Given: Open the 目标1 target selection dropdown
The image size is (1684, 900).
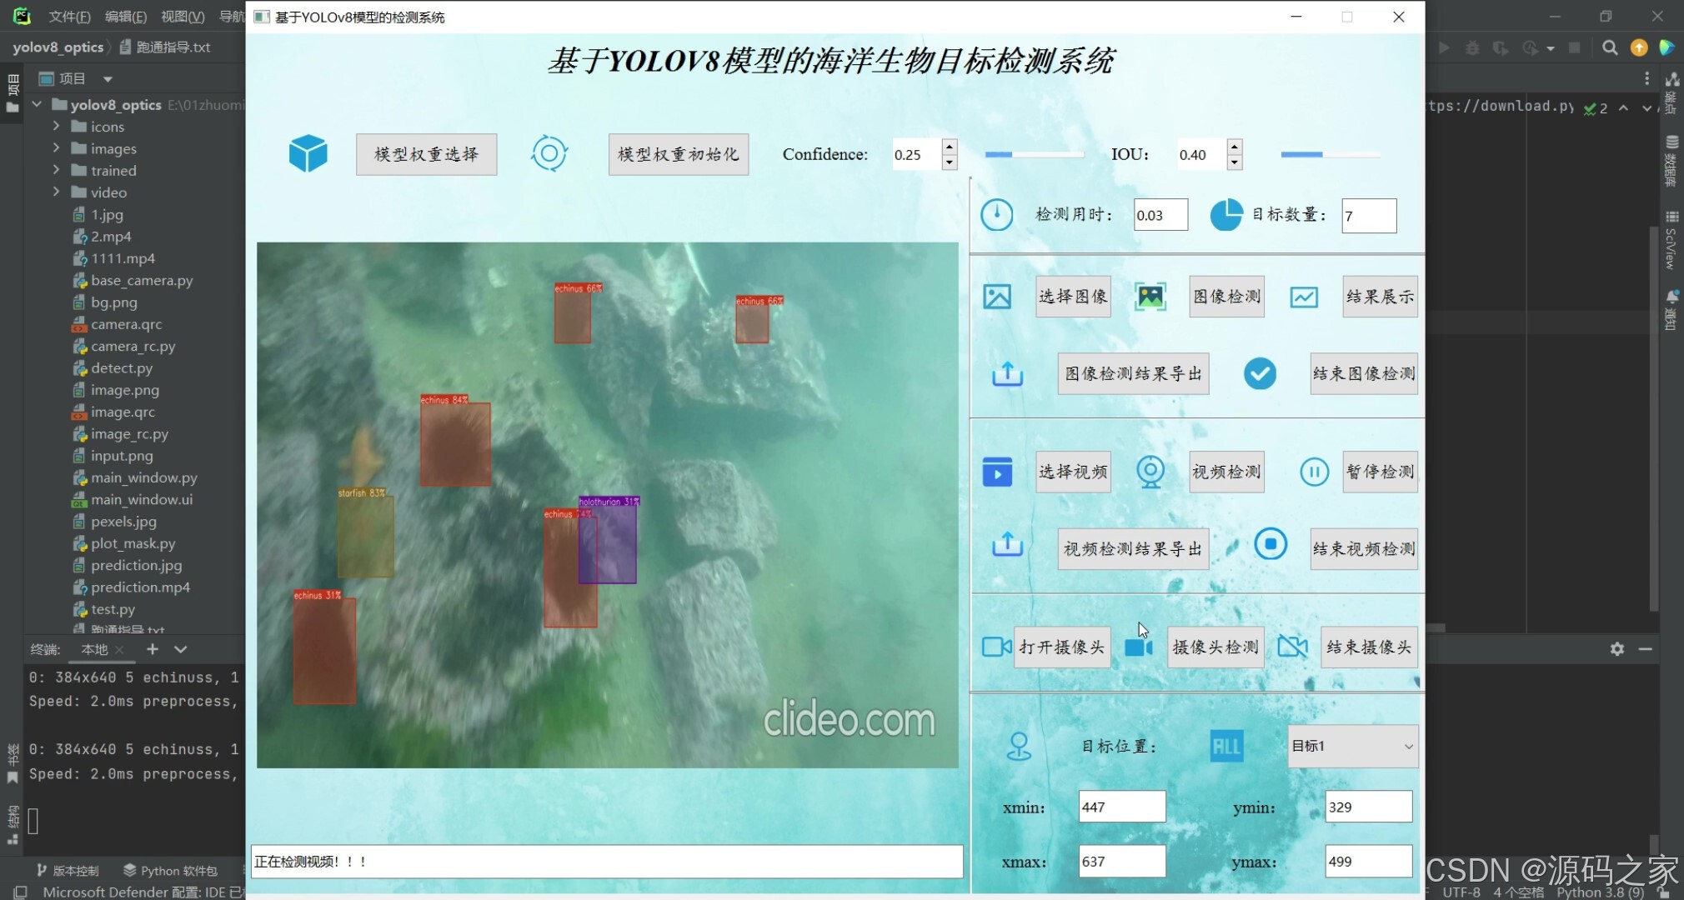Looking at the screenshot, I should point(1351,745).
